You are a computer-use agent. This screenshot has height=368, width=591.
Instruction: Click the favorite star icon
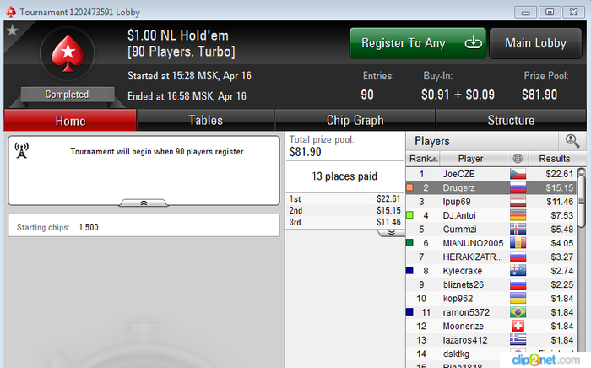(12, 30)
